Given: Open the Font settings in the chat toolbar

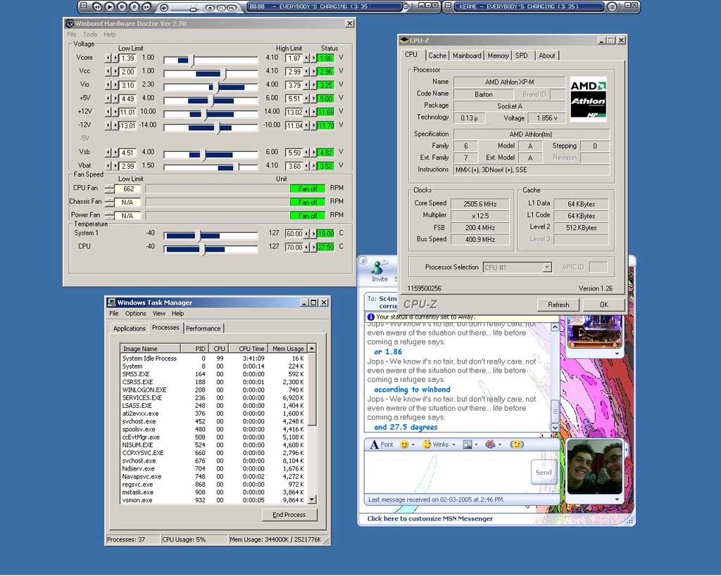Looking at the screenshot, I should point(381,444).
